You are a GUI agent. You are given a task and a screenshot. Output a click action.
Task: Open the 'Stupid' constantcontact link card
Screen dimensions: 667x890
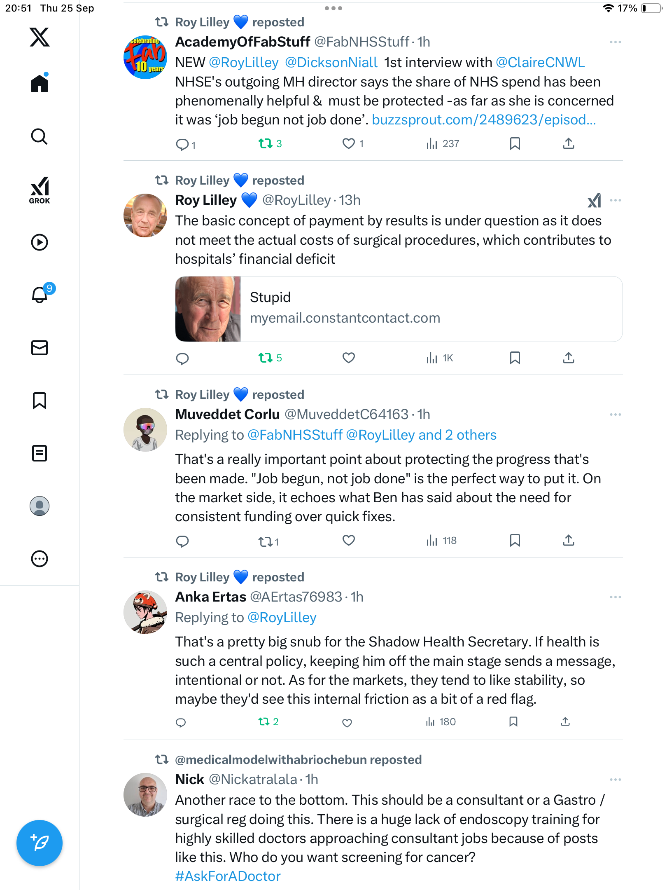(x=399, y=309)
